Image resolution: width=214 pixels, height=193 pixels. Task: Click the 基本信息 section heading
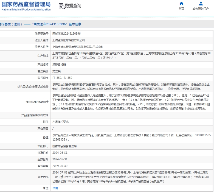coord(75,24)
